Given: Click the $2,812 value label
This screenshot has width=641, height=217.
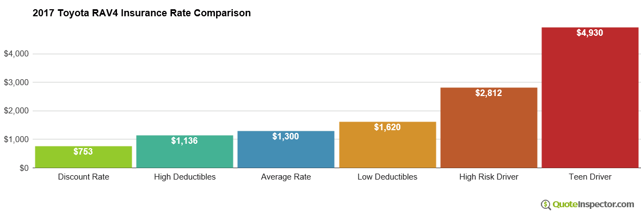Looking at the screenshot, I should point(489,93).
